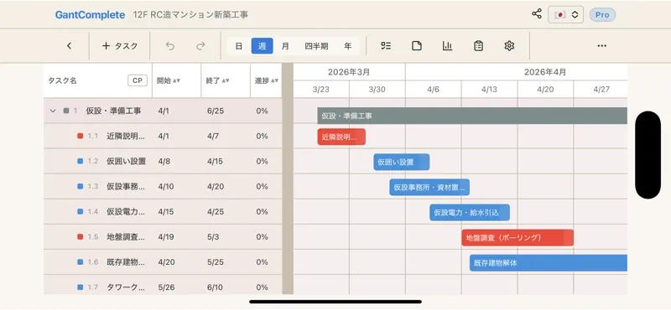Sort by 進捗 column

(x=267, y=80)
